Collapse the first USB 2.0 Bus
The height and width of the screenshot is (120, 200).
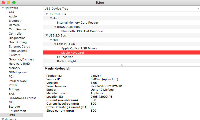(47, 14)
